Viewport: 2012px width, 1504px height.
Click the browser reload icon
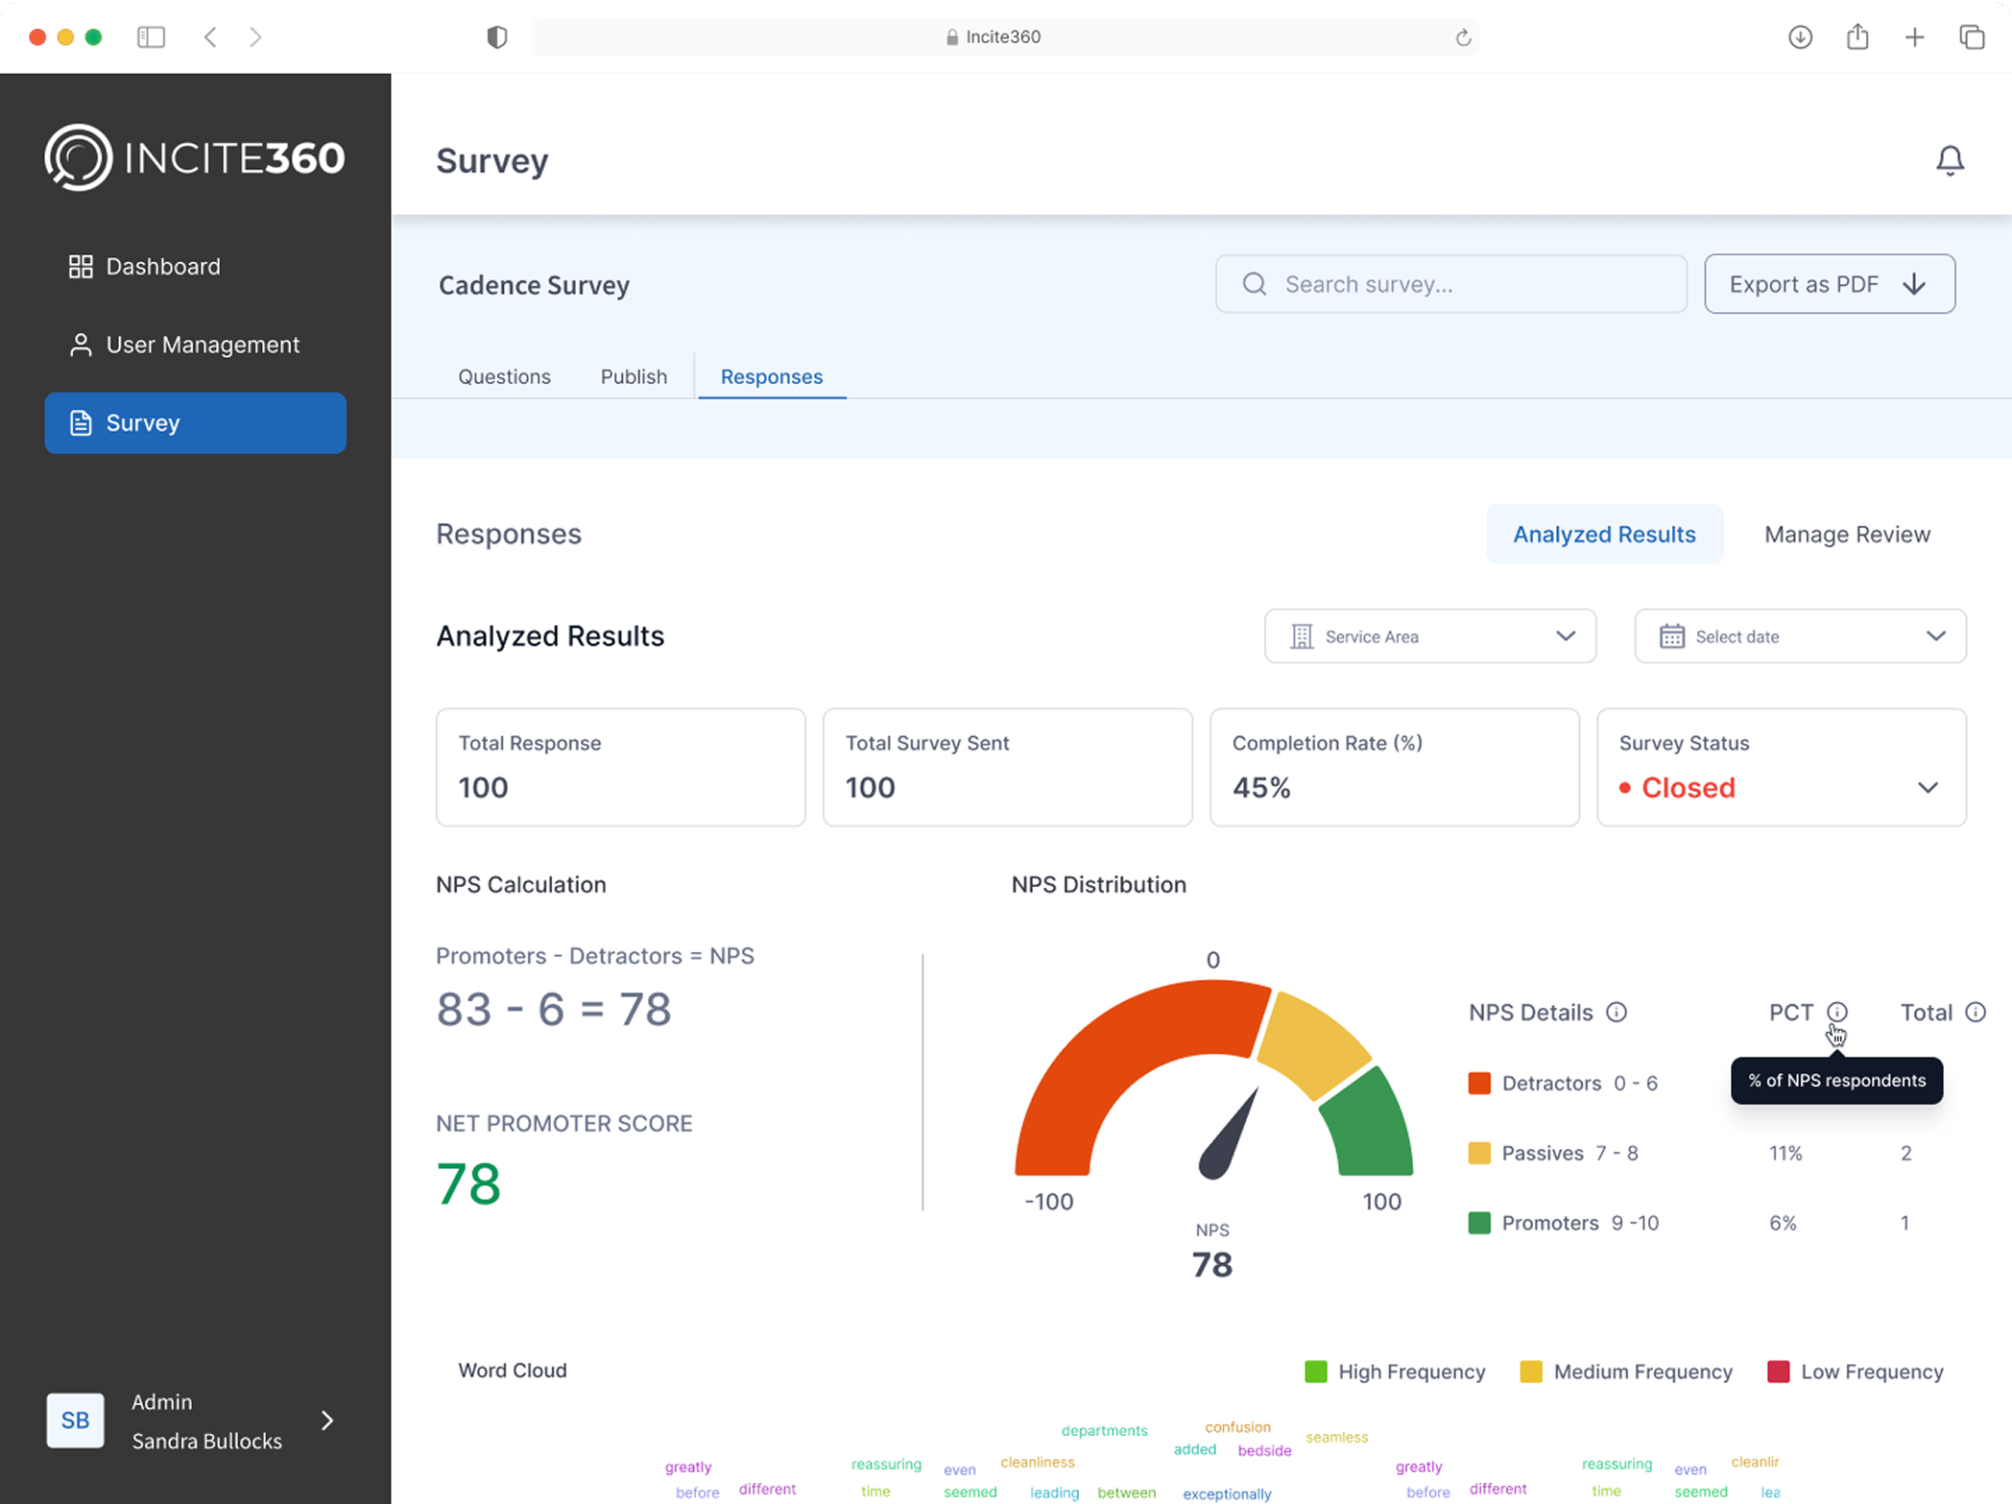[x=1463, y=36]
